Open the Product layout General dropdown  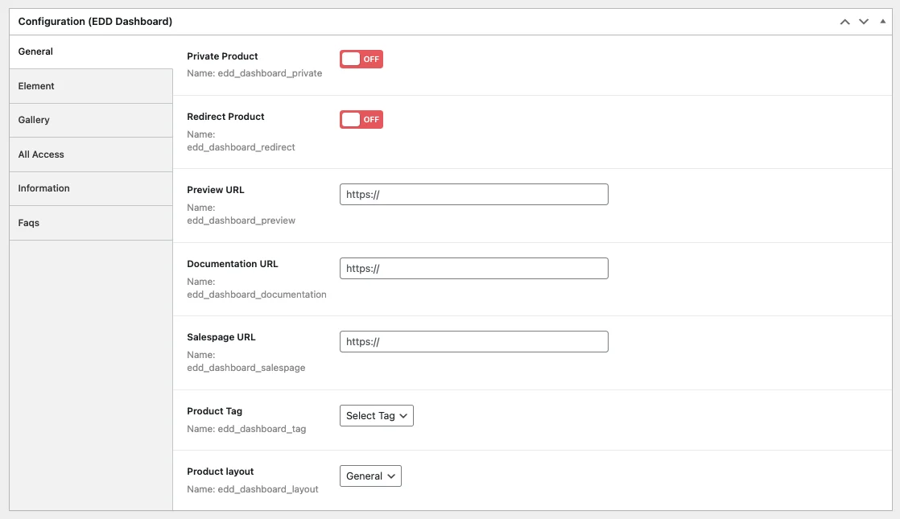point(370,476)
